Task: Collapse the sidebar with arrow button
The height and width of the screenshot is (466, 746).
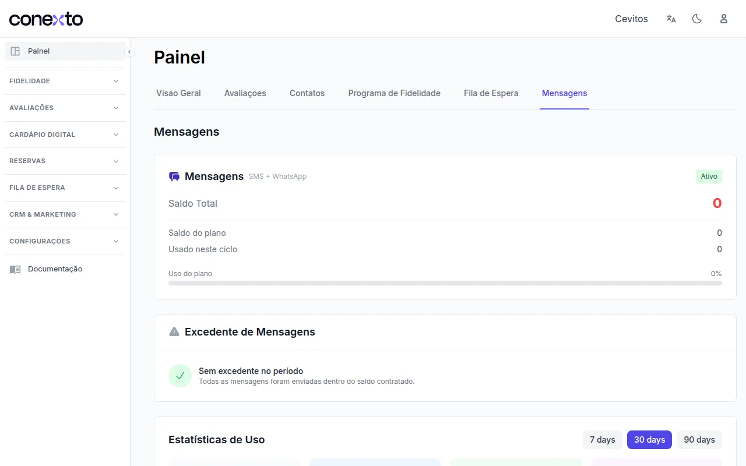Action: [x=129, y=52]
